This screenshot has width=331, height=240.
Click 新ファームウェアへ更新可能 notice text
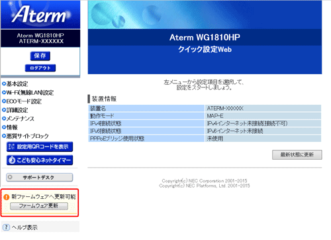[44, 197]
